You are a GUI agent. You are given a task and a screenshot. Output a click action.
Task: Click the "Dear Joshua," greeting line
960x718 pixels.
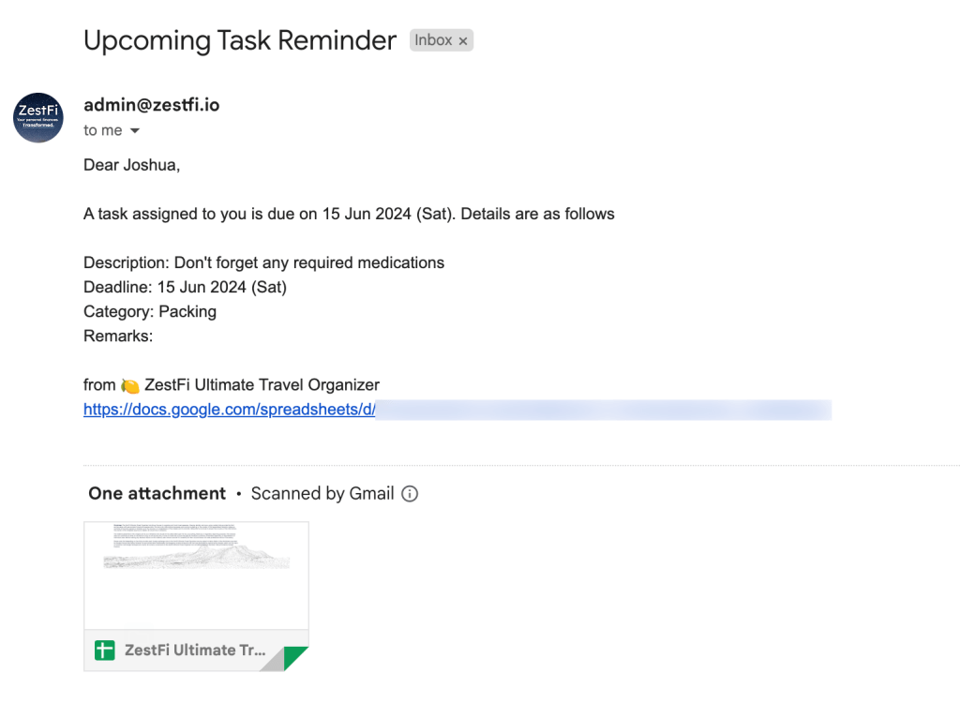pyautogui.click(x=131, y=165)
